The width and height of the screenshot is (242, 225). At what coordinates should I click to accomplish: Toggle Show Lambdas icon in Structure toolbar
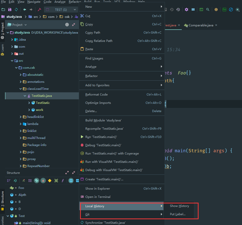[56, 181]
